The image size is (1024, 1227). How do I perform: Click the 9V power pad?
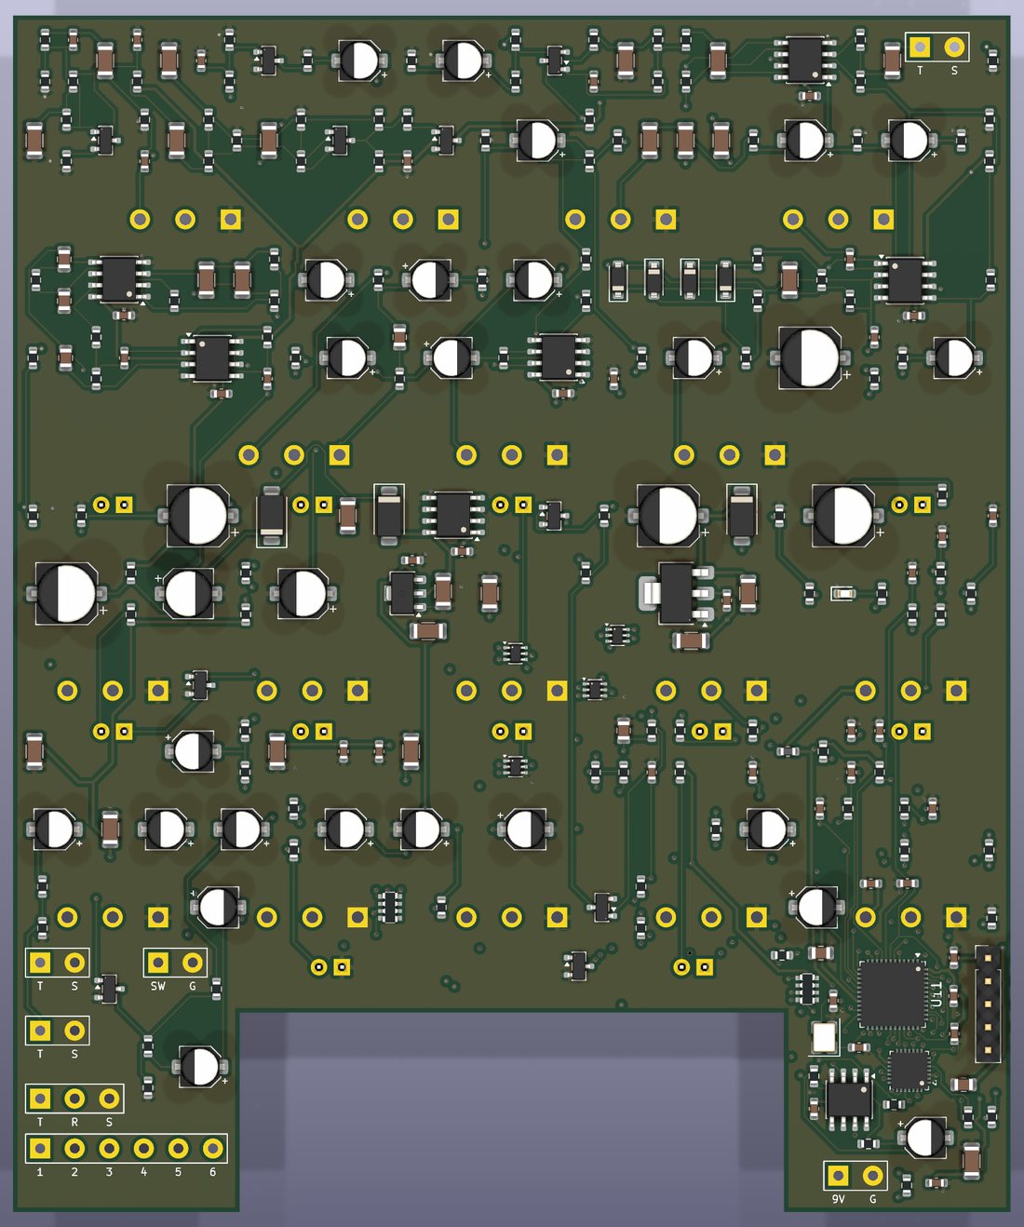(838, 1176)
